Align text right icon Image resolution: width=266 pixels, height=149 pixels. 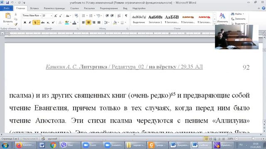coord(94,22)
